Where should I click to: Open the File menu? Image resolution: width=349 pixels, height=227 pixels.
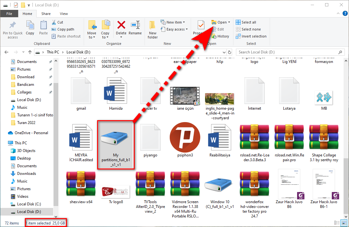pyautogui.click(x=9, y=14)
